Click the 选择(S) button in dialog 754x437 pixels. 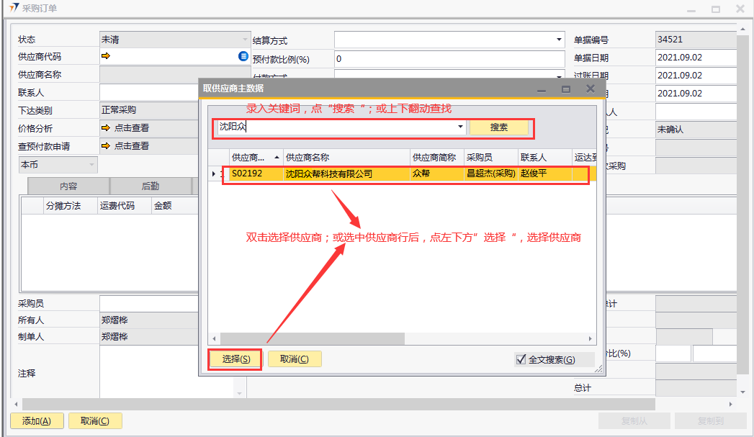(235, 359)
